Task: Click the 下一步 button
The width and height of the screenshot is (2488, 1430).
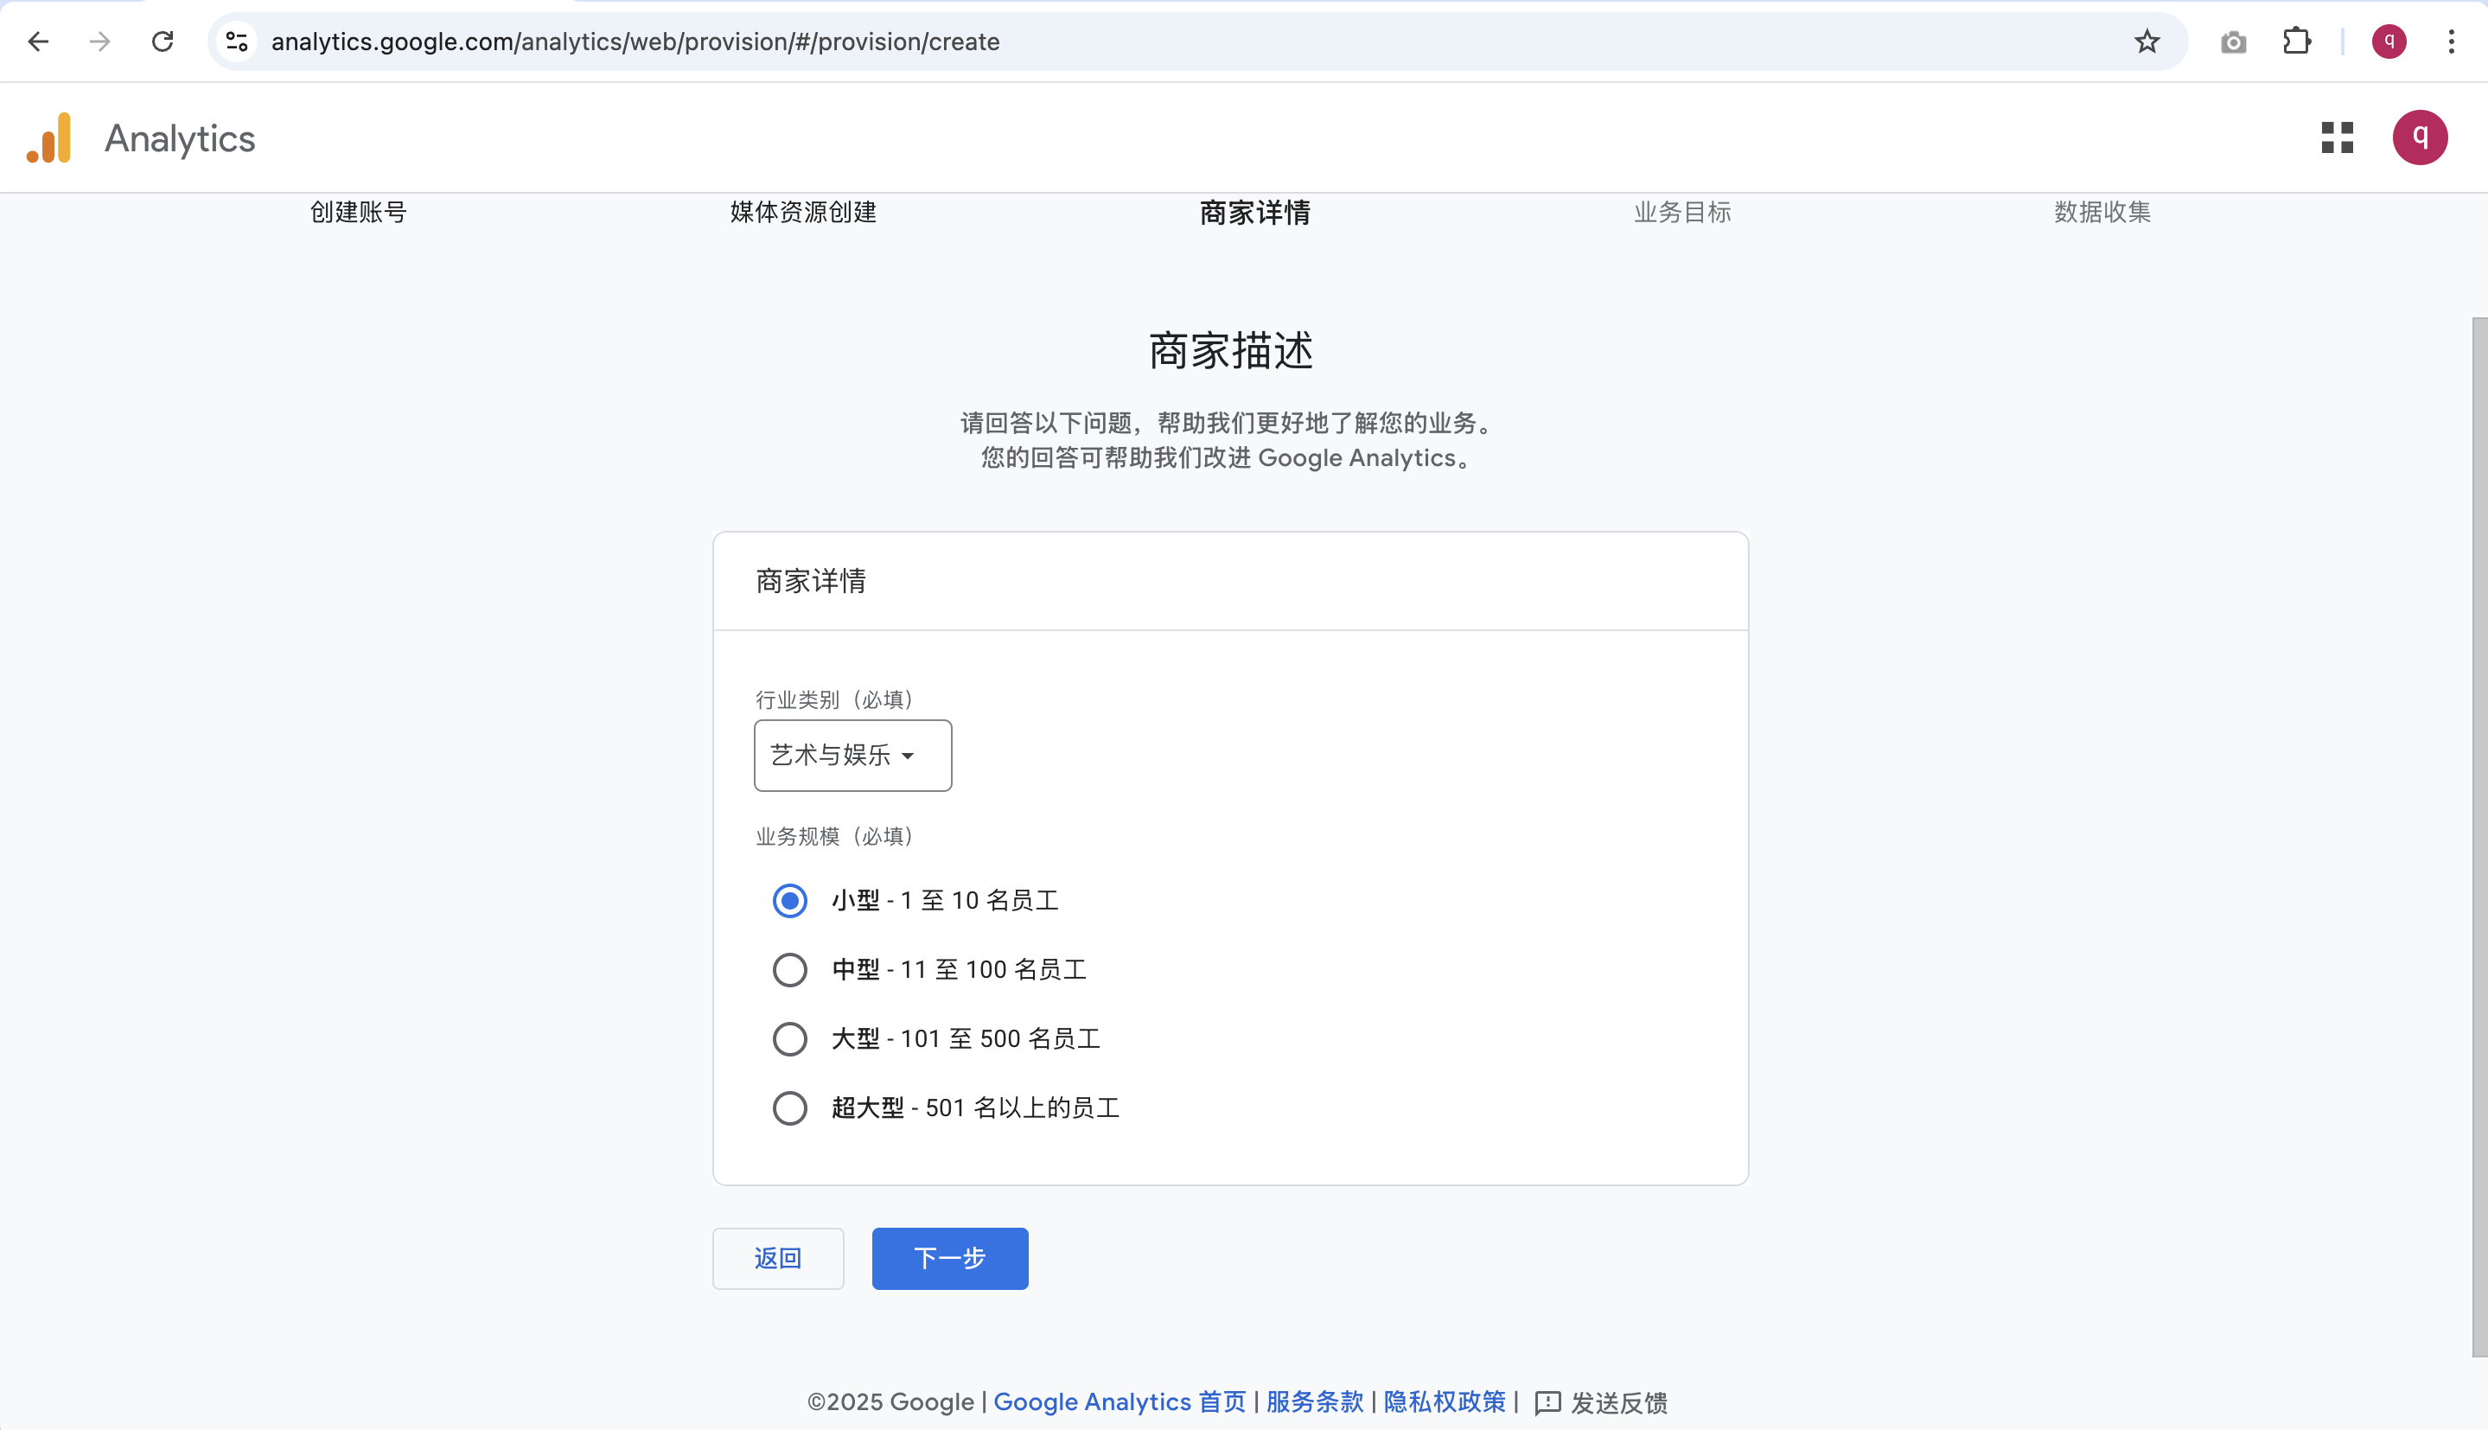Action: [x=949, y=1258]
